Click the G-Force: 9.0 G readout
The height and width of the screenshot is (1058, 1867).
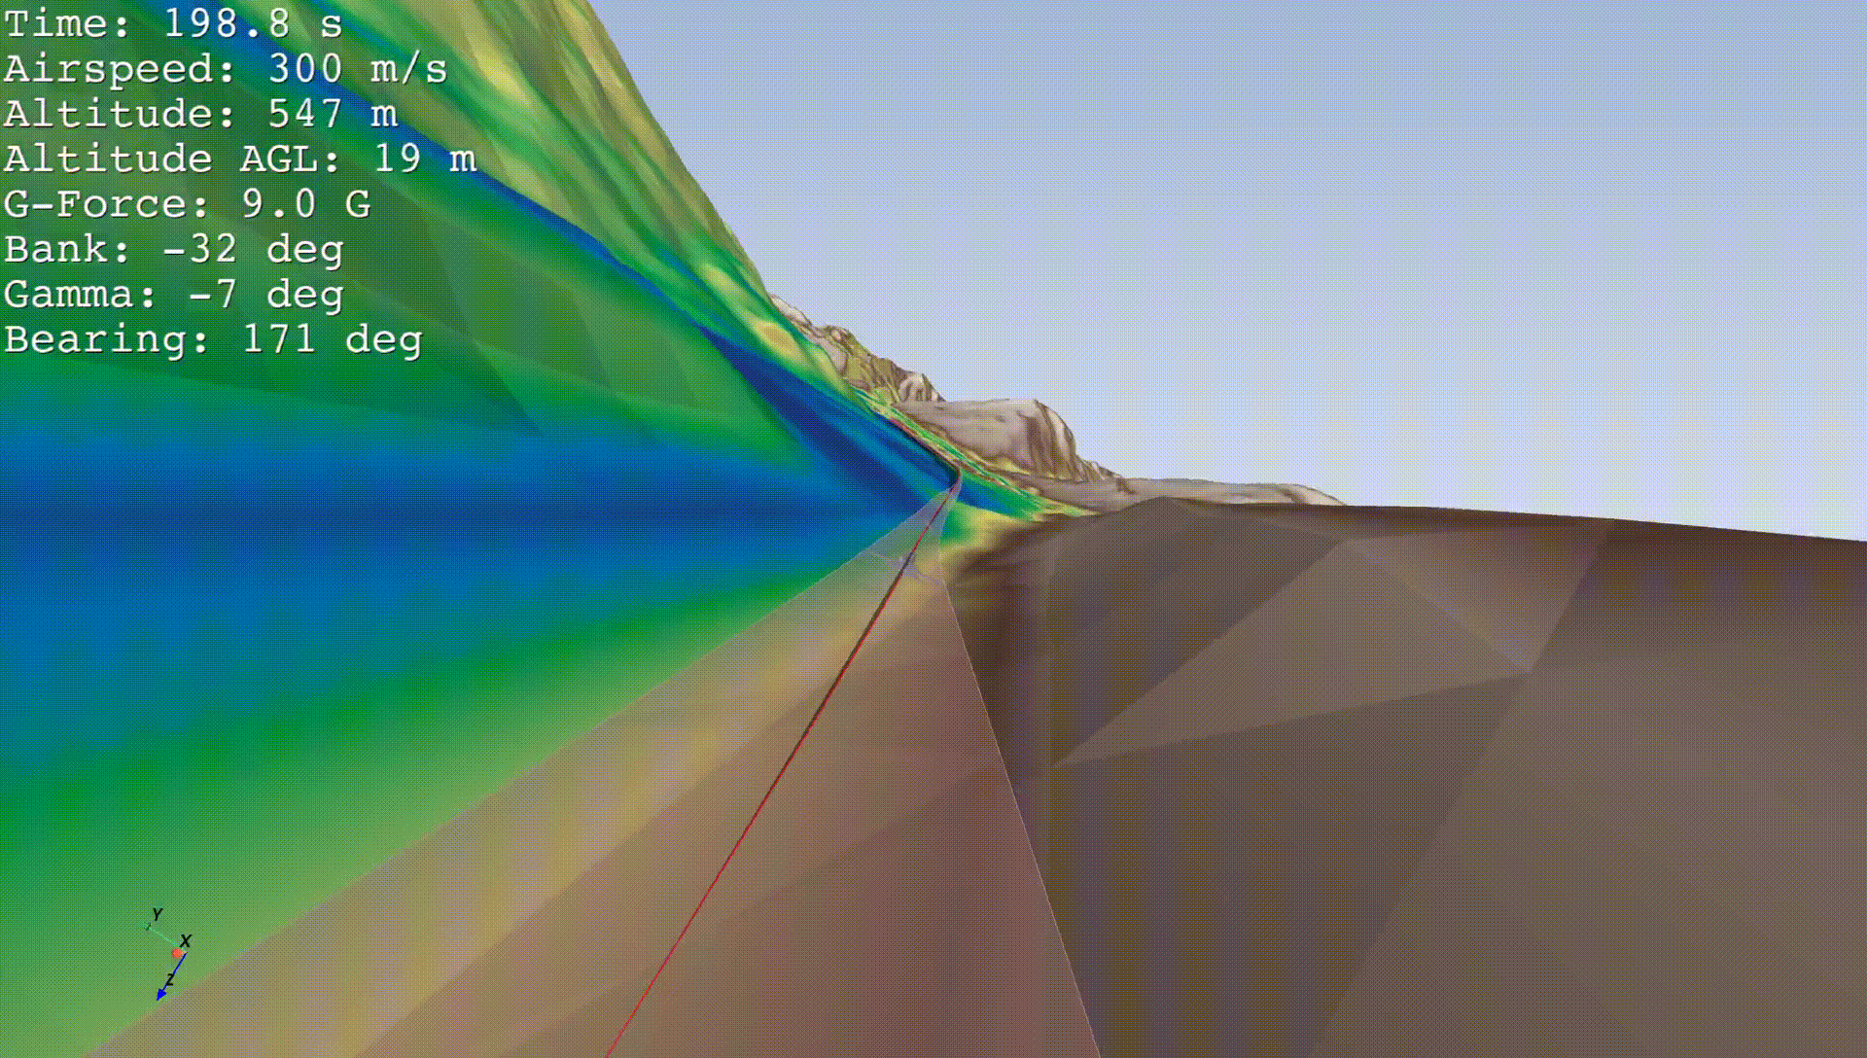[x=187, y=204]
